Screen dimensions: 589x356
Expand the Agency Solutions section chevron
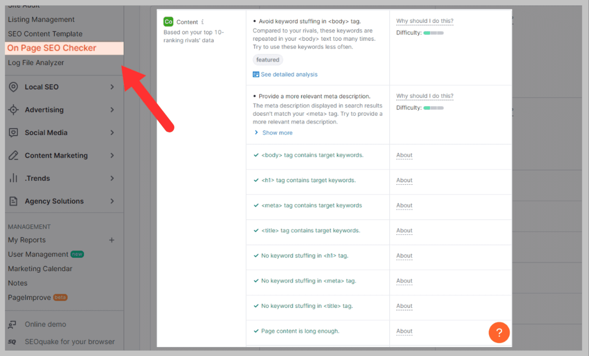[112, 201]
